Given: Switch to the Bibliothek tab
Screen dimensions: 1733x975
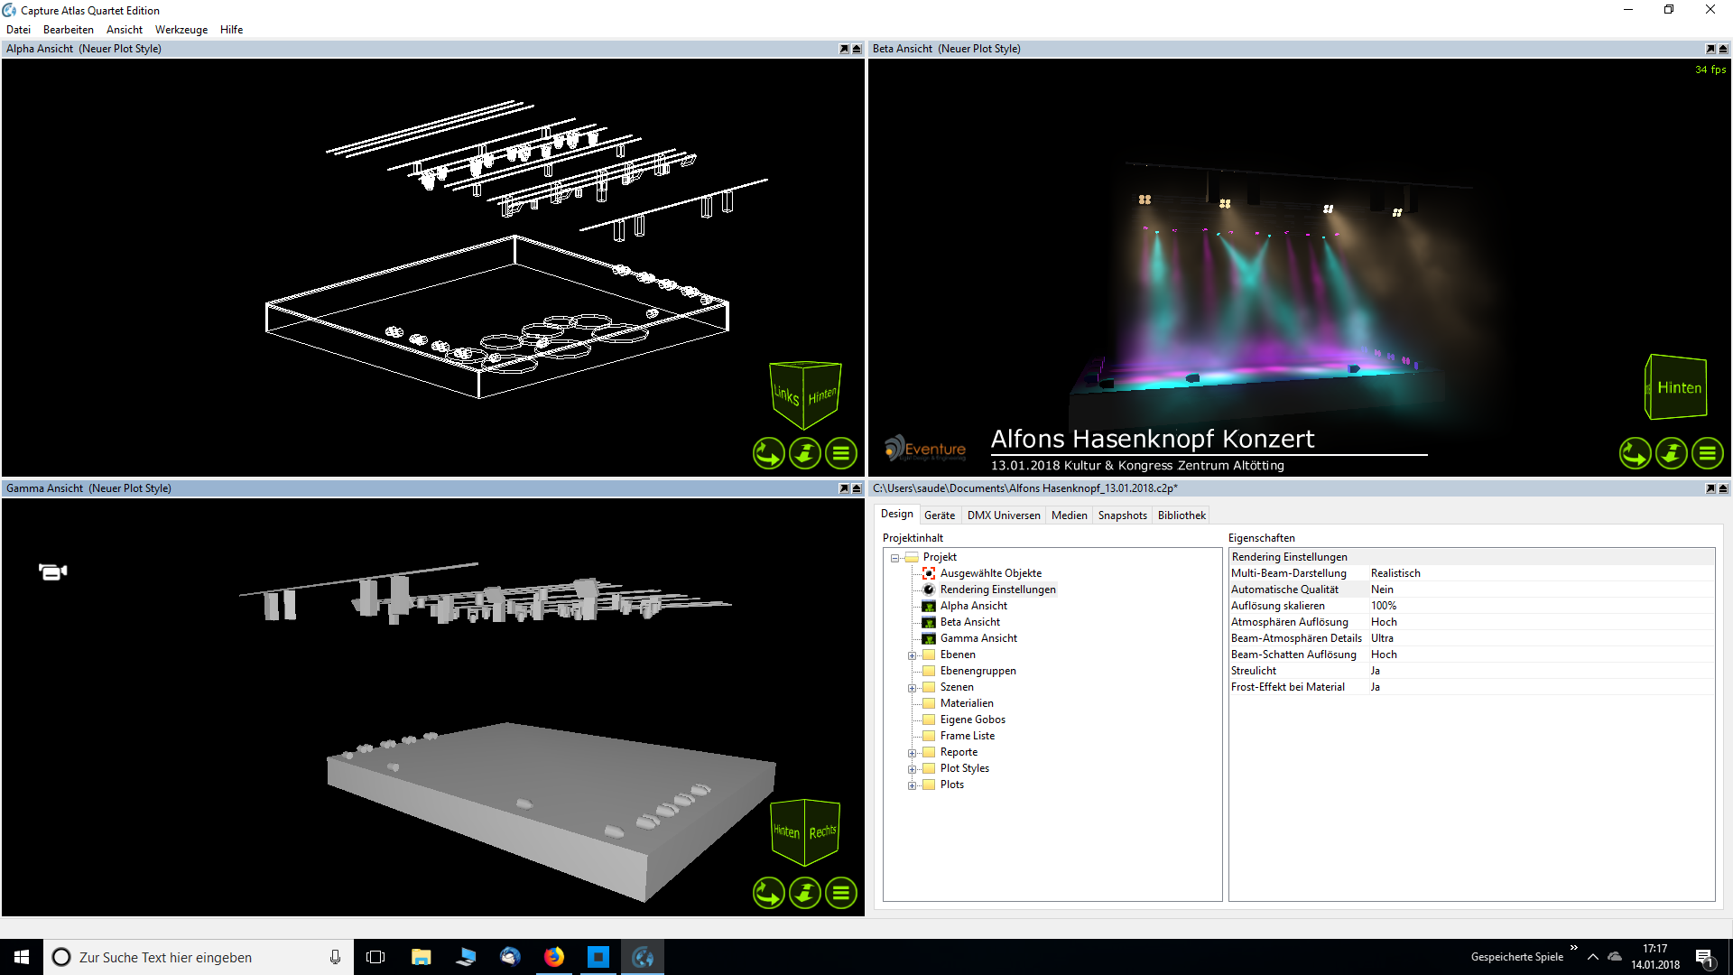Looking at the screenshot, I should [x=1182, y=515].
